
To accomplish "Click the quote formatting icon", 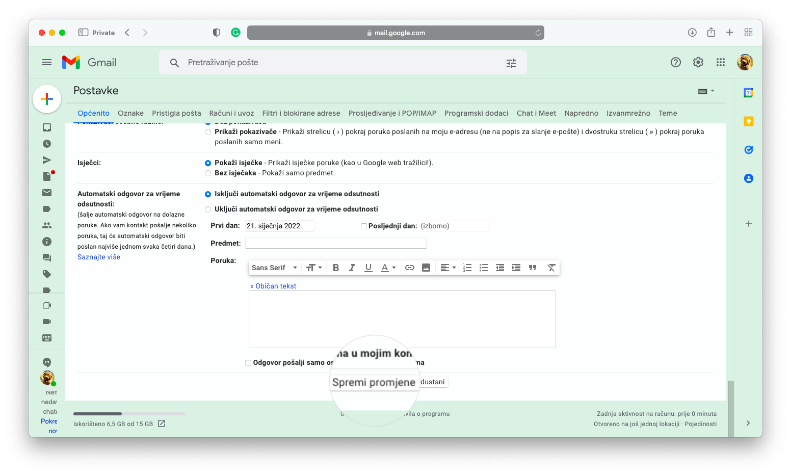I will 533,268.
